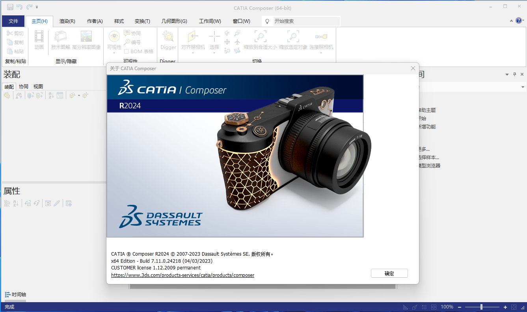Click the zoom out minus in status bar
The image size is (527, 312).
point(460,307)
